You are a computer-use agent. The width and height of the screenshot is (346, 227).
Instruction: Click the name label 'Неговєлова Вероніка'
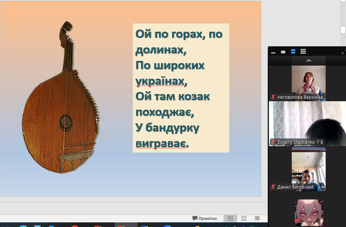tap(300, 97)
